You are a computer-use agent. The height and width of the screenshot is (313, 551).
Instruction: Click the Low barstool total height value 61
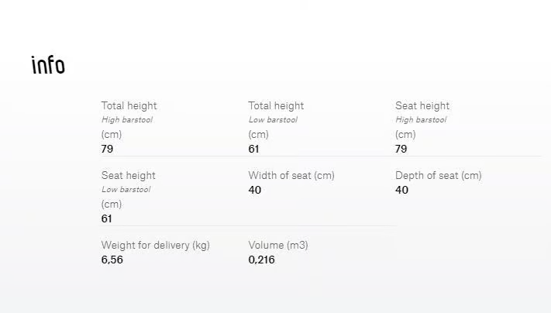click(x=253, y=149)
